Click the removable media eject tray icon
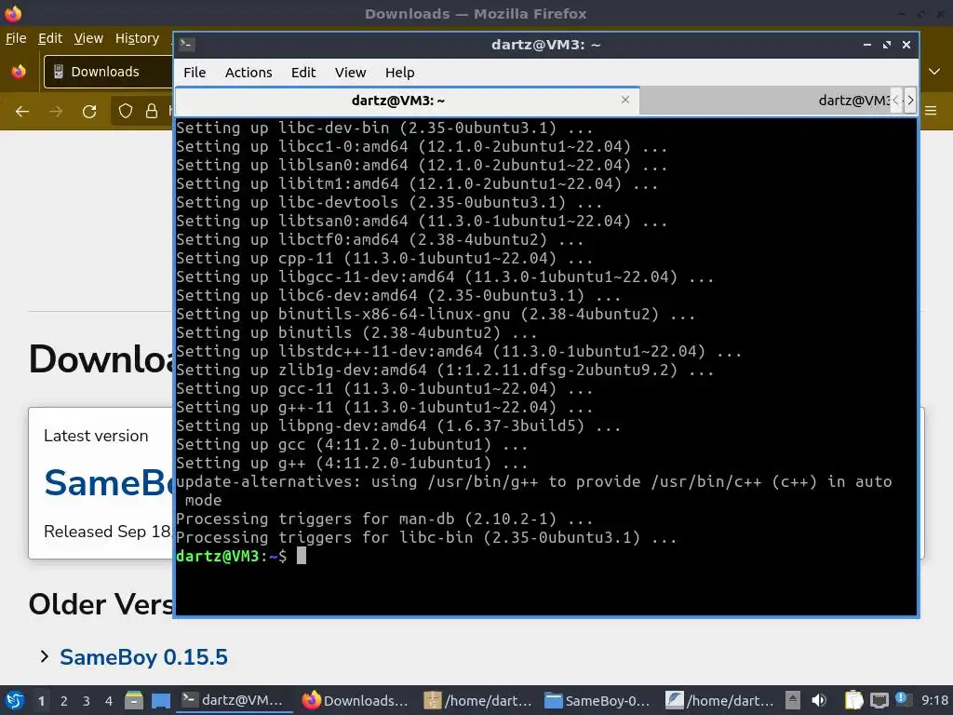Image resolution: width=953 pixels, height=715 pixels. [x=793, y=700]
